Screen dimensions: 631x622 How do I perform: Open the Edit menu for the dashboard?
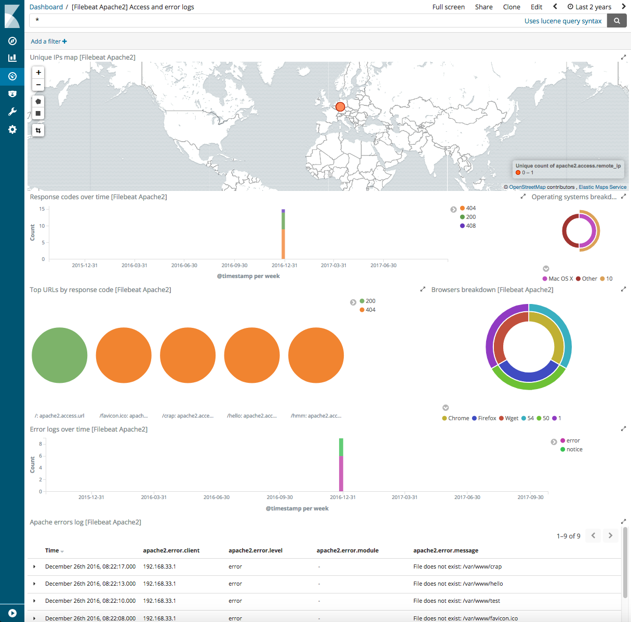(536, 7)
